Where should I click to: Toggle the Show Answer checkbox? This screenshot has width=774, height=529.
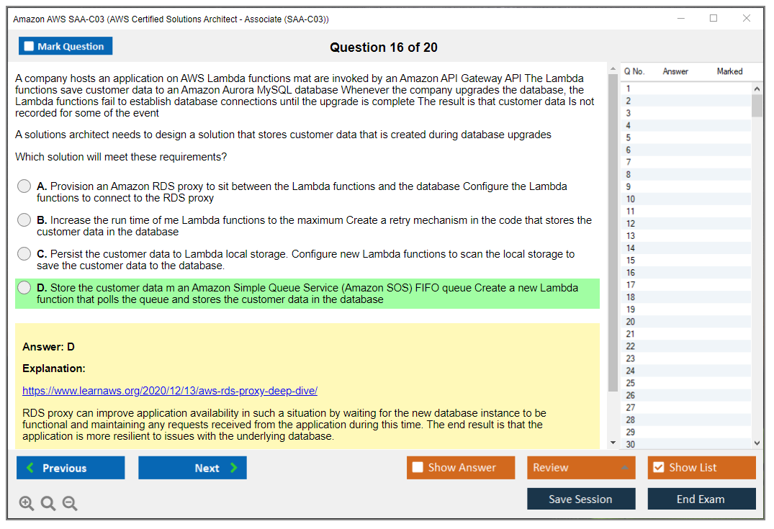(418, 468)
